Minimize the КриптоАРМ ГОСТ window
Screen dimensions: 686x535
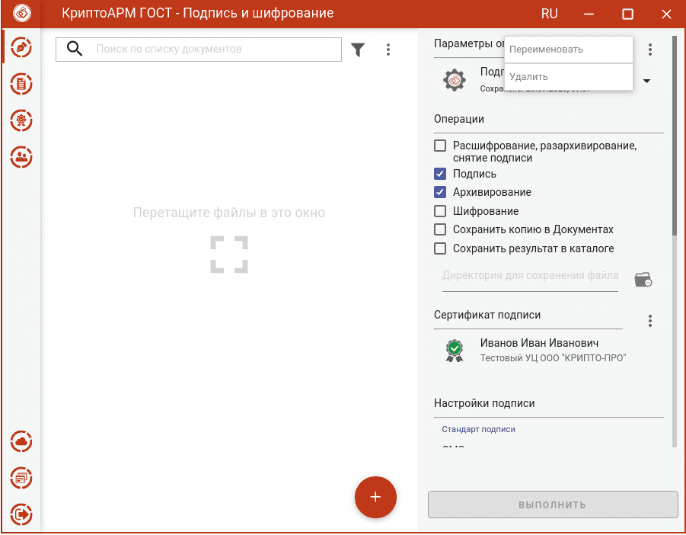[589, 14]
